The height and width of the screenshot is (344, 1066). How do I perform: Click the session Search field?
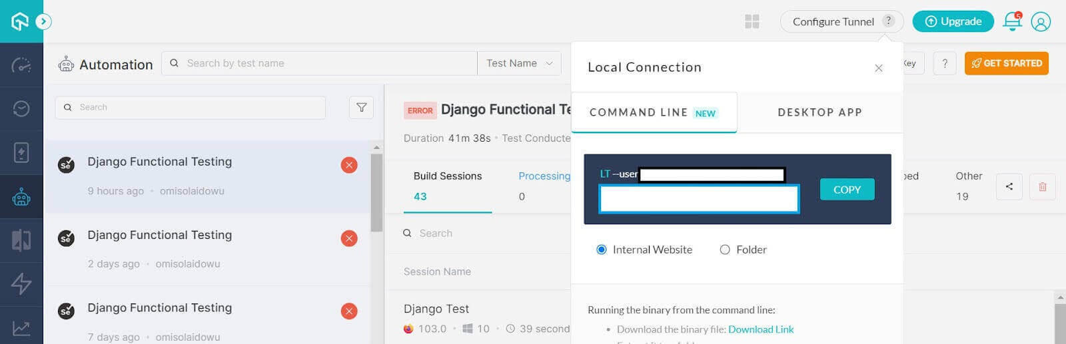[x=486, y=234]
